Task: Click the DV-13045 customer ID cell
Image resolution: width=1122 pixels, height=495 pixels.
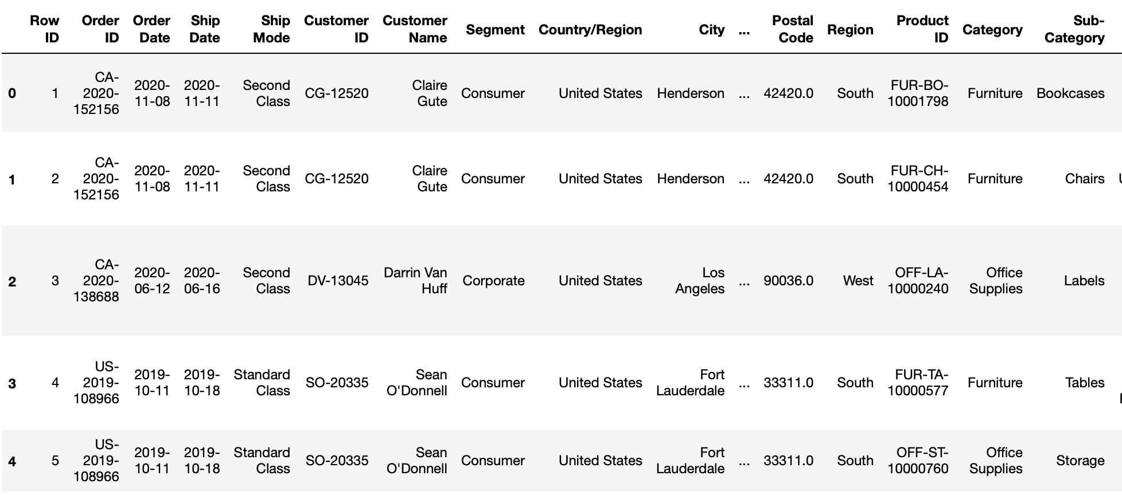Action: [338, 281]
